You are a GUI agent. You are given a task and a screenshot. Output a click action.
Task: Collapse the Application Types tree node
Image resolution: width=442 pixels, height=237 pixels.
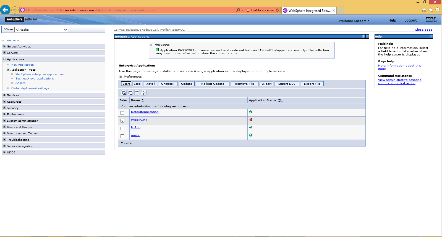click(8, 70)
